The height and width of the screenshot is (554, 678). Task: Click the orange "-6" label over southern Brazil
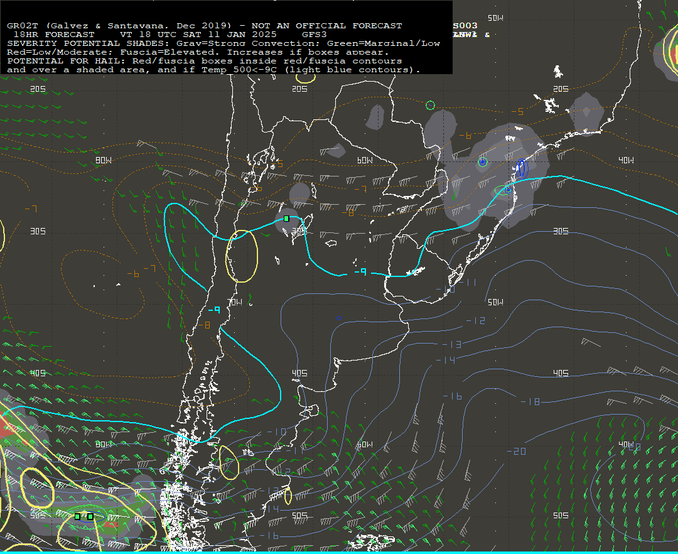coord(465,136)
